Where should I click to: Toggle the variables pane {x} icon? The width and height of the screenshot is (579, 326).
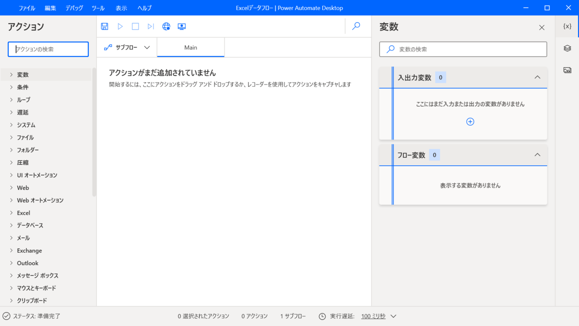coord(567,27)
